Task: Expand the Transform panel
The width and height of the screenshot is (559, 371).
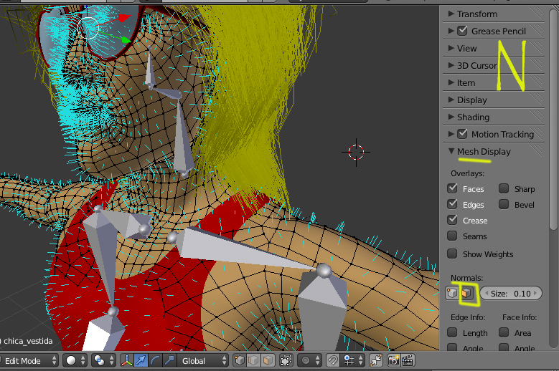Action: point(476,14)
